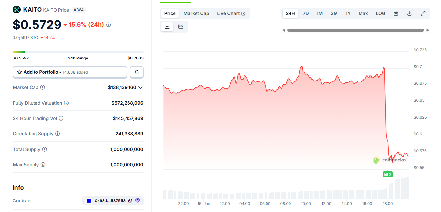Switch to the Market Cap tab
Screen dimensions: 441x212
[196, 13]
